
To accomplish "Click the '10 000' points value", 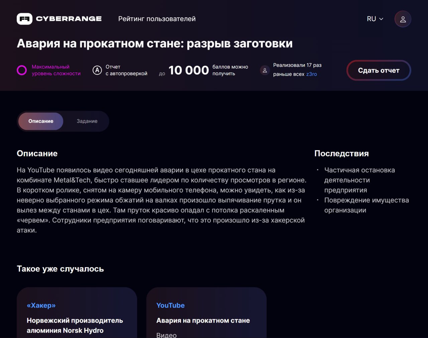I will tap(189, 70).
